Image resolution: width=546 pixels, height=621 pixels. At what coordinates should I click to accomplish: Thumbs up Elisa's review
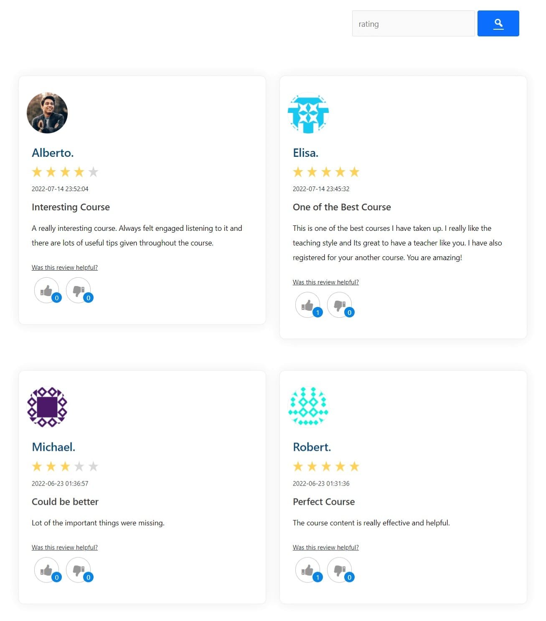pyautogui.click(x=307, y=304)
